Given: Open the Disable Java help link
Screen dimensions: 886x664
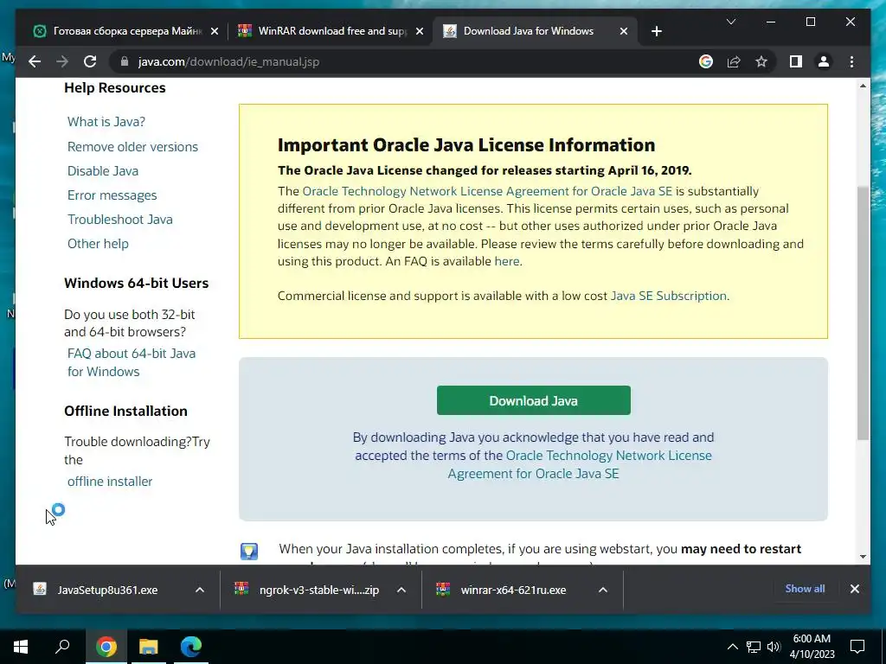Looking at the screenshot, I should point(103,171).
